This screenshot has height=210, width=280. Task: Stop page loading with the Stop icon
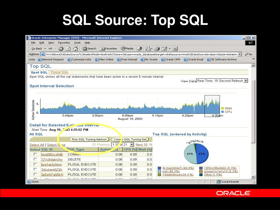pos(61,49)
